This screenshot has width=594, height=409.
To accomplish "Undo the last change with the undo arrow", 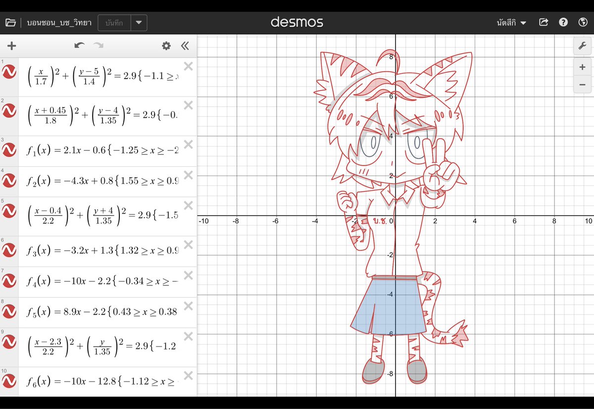I will coord(79,45).
